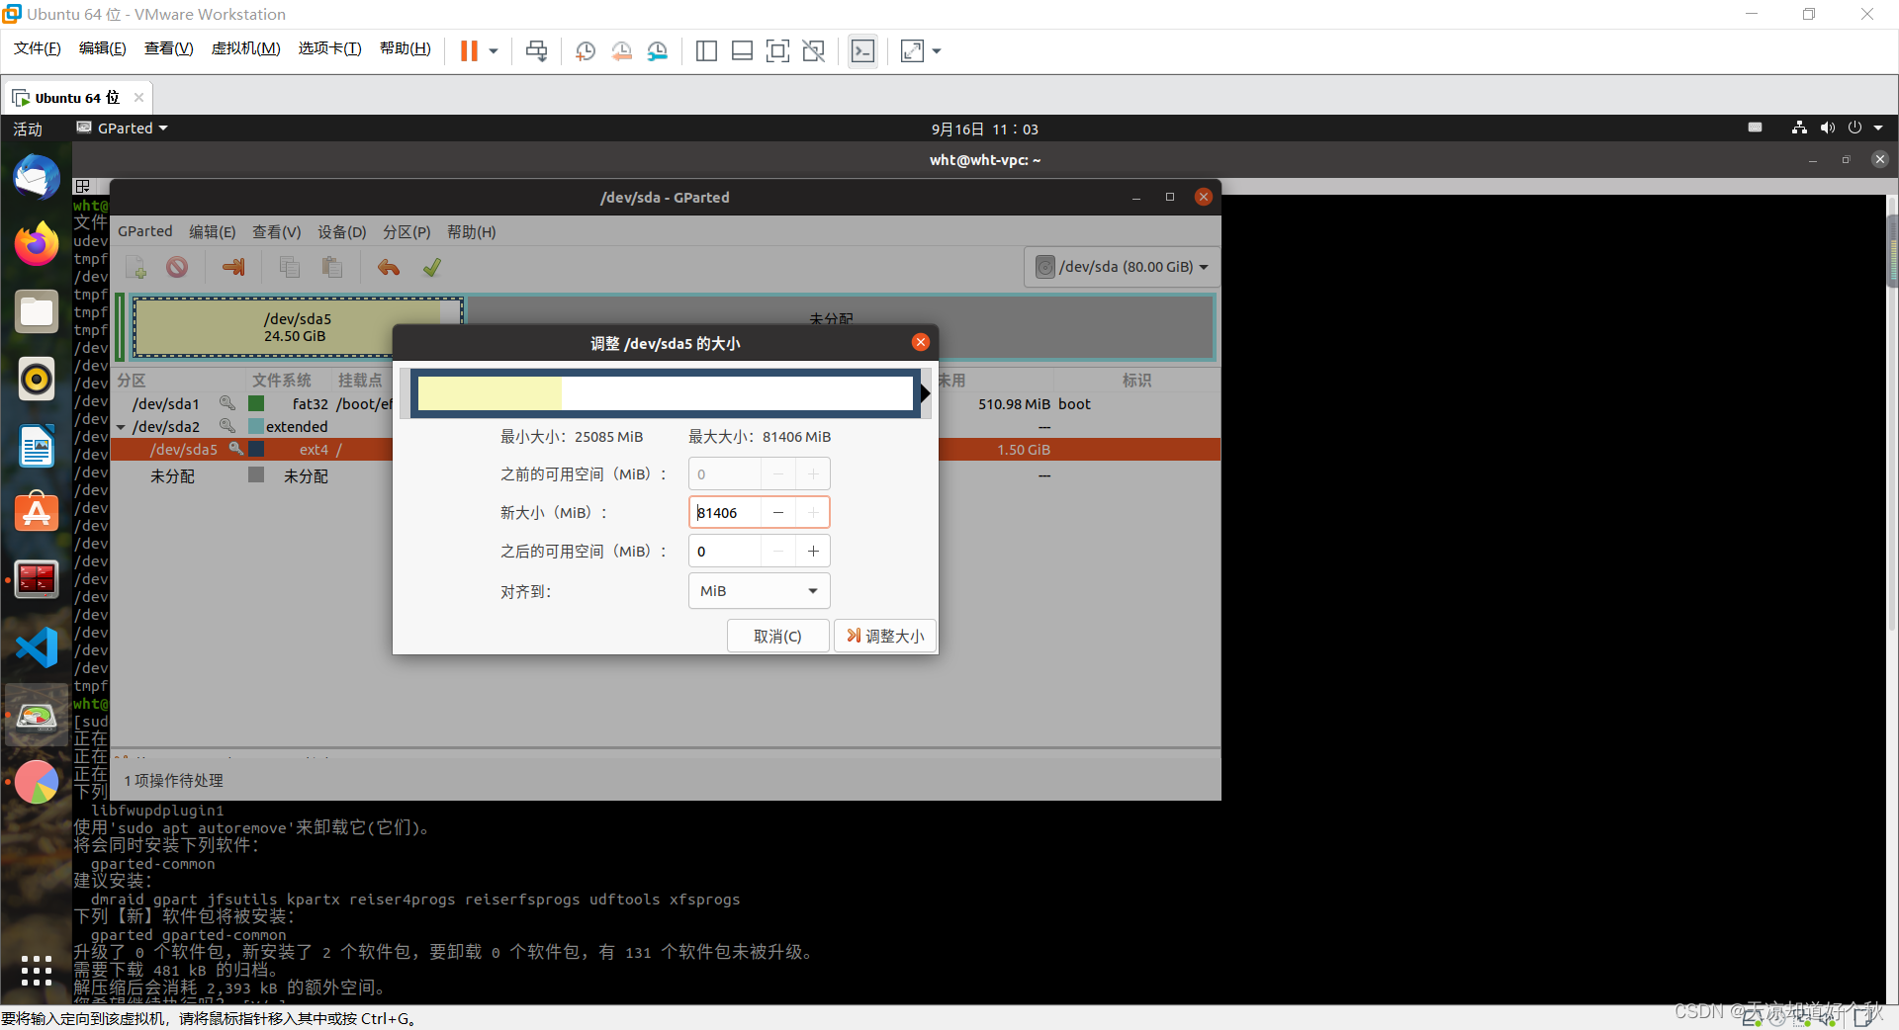Viewport: 1899px width, 1030px height.
Task: Click the GParted copy partition icon
Action: [x=290, y=267]
